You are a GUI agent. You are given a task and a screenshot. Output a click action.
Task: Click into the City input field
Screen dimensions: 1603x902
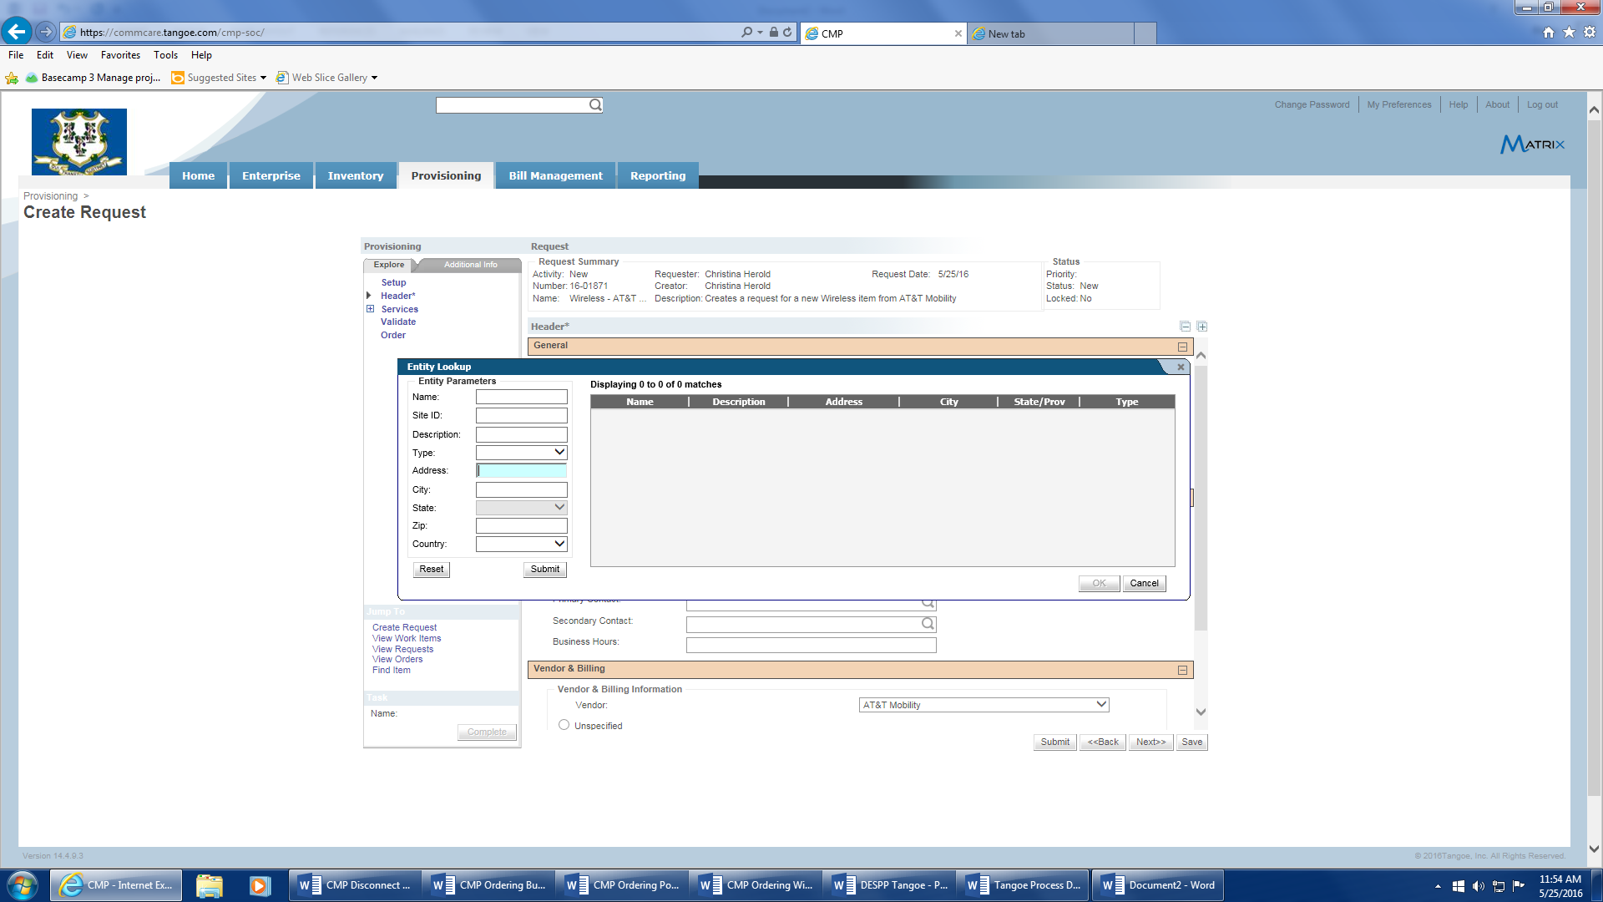pyautogui.click(x=521, y=490)
